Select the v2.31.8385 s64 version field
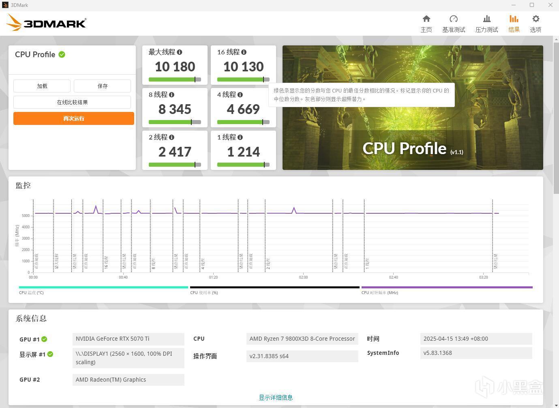Image resolution: width=559 pixels, height=408 pixels. (302, 356)
